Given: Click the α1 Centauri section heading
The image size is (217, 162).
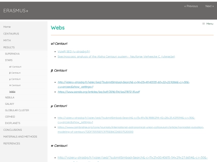Looking at the screenshot, I should coord(59,44).
